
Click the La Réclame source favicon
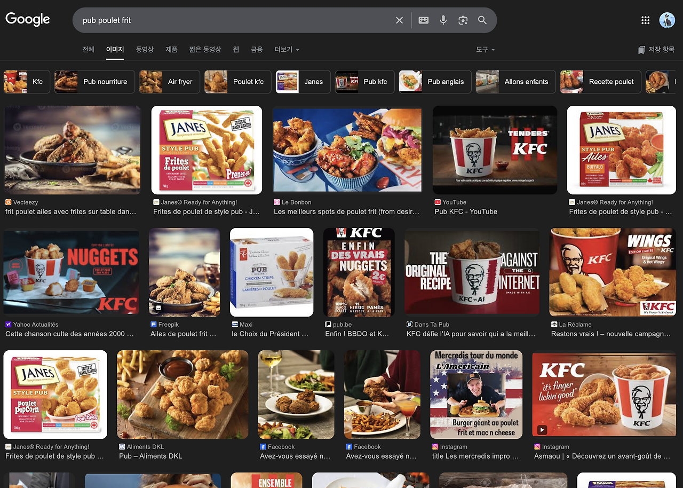point(554,325)
